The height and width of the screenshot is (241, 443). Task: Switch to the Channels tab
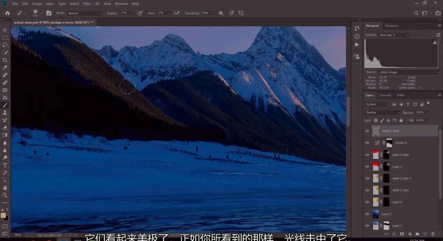[385, 95]
